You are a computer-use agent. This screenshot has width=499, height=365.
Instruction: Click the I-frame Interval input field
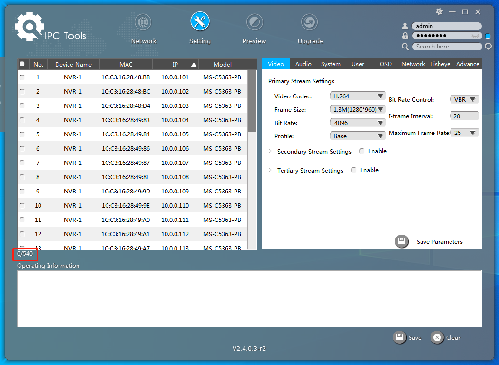tap(464, 116)
